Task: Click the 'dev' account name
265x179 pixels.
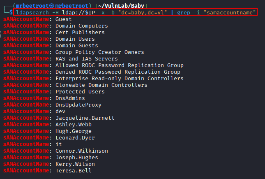Action: point(60,112)
